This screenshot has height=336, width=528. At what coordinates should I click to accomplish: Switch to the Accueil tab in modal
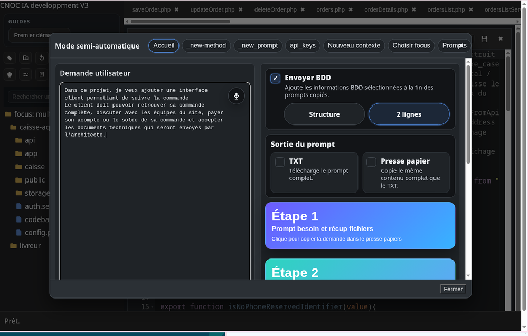pos(164,46)
